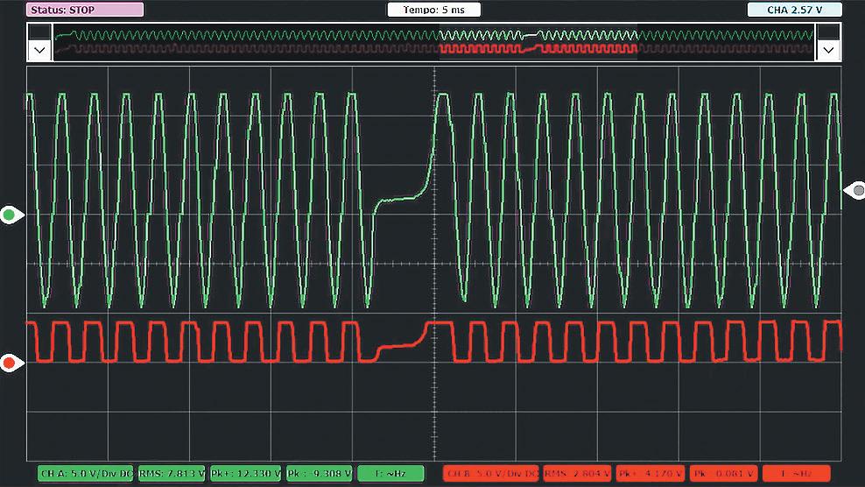Click the red RMS: 2.804 V readout
The image size is (865, 487).
[x=577, y=474]
